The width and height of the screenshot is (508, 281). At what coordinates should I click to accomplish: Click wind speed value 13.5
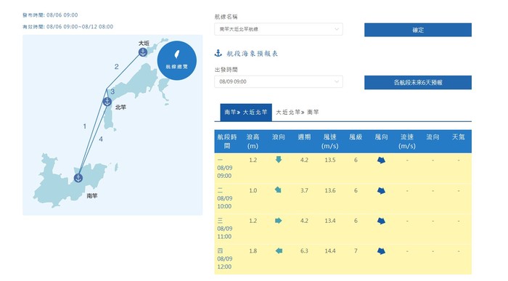[x=329, y=160]
